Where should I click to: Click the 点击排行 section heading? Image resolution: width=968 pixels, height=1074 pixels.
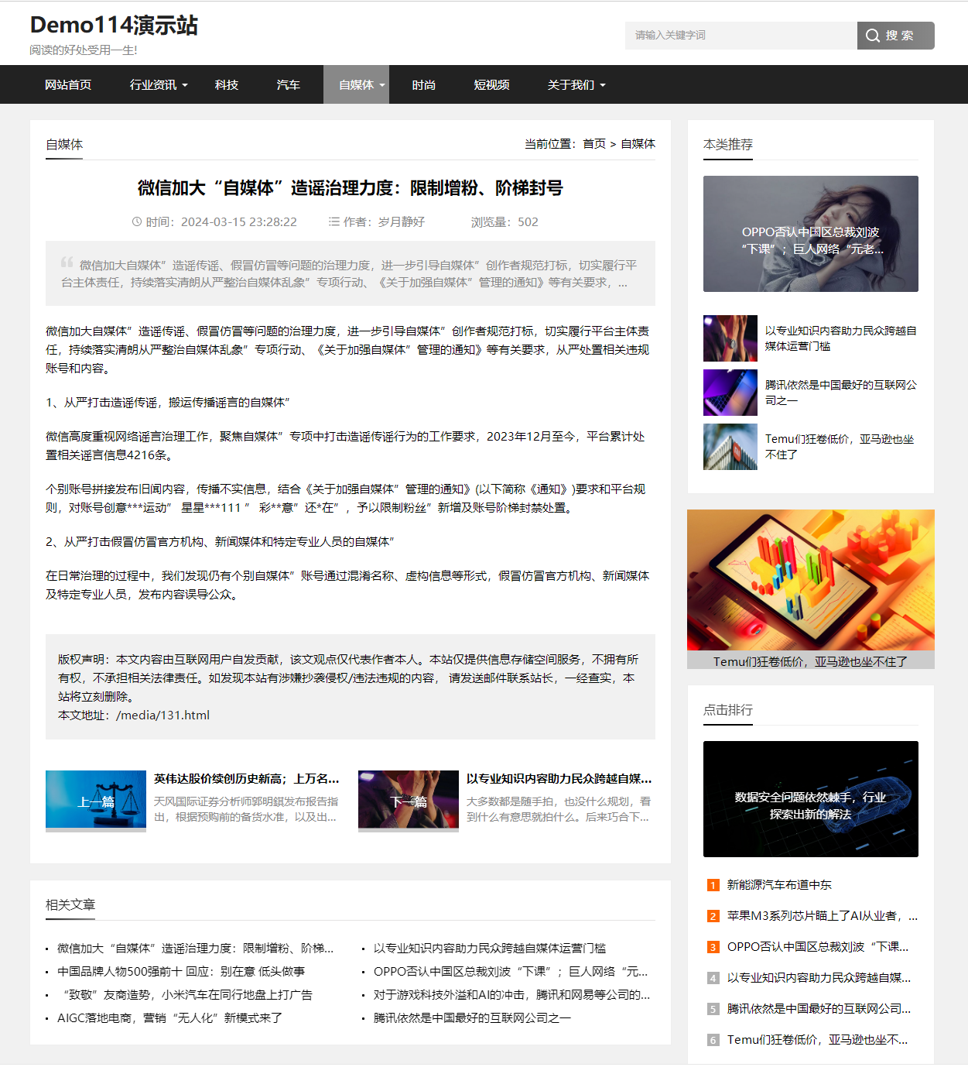(728, 709)
